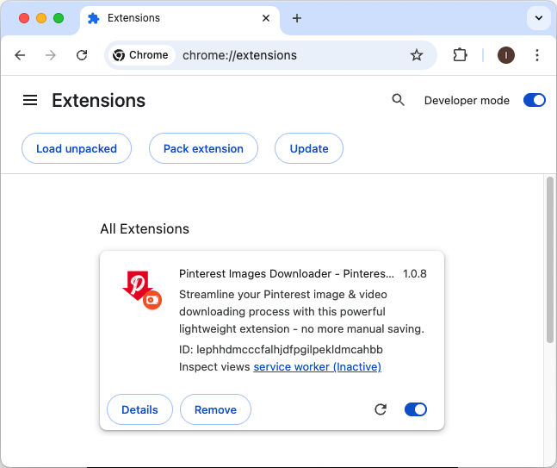Open the service worker (Inactive) link
Screen dimensions: 557x468
tap(317, 366)
